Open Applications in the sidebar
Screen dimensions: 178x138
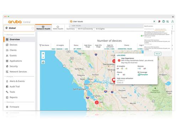19,61
